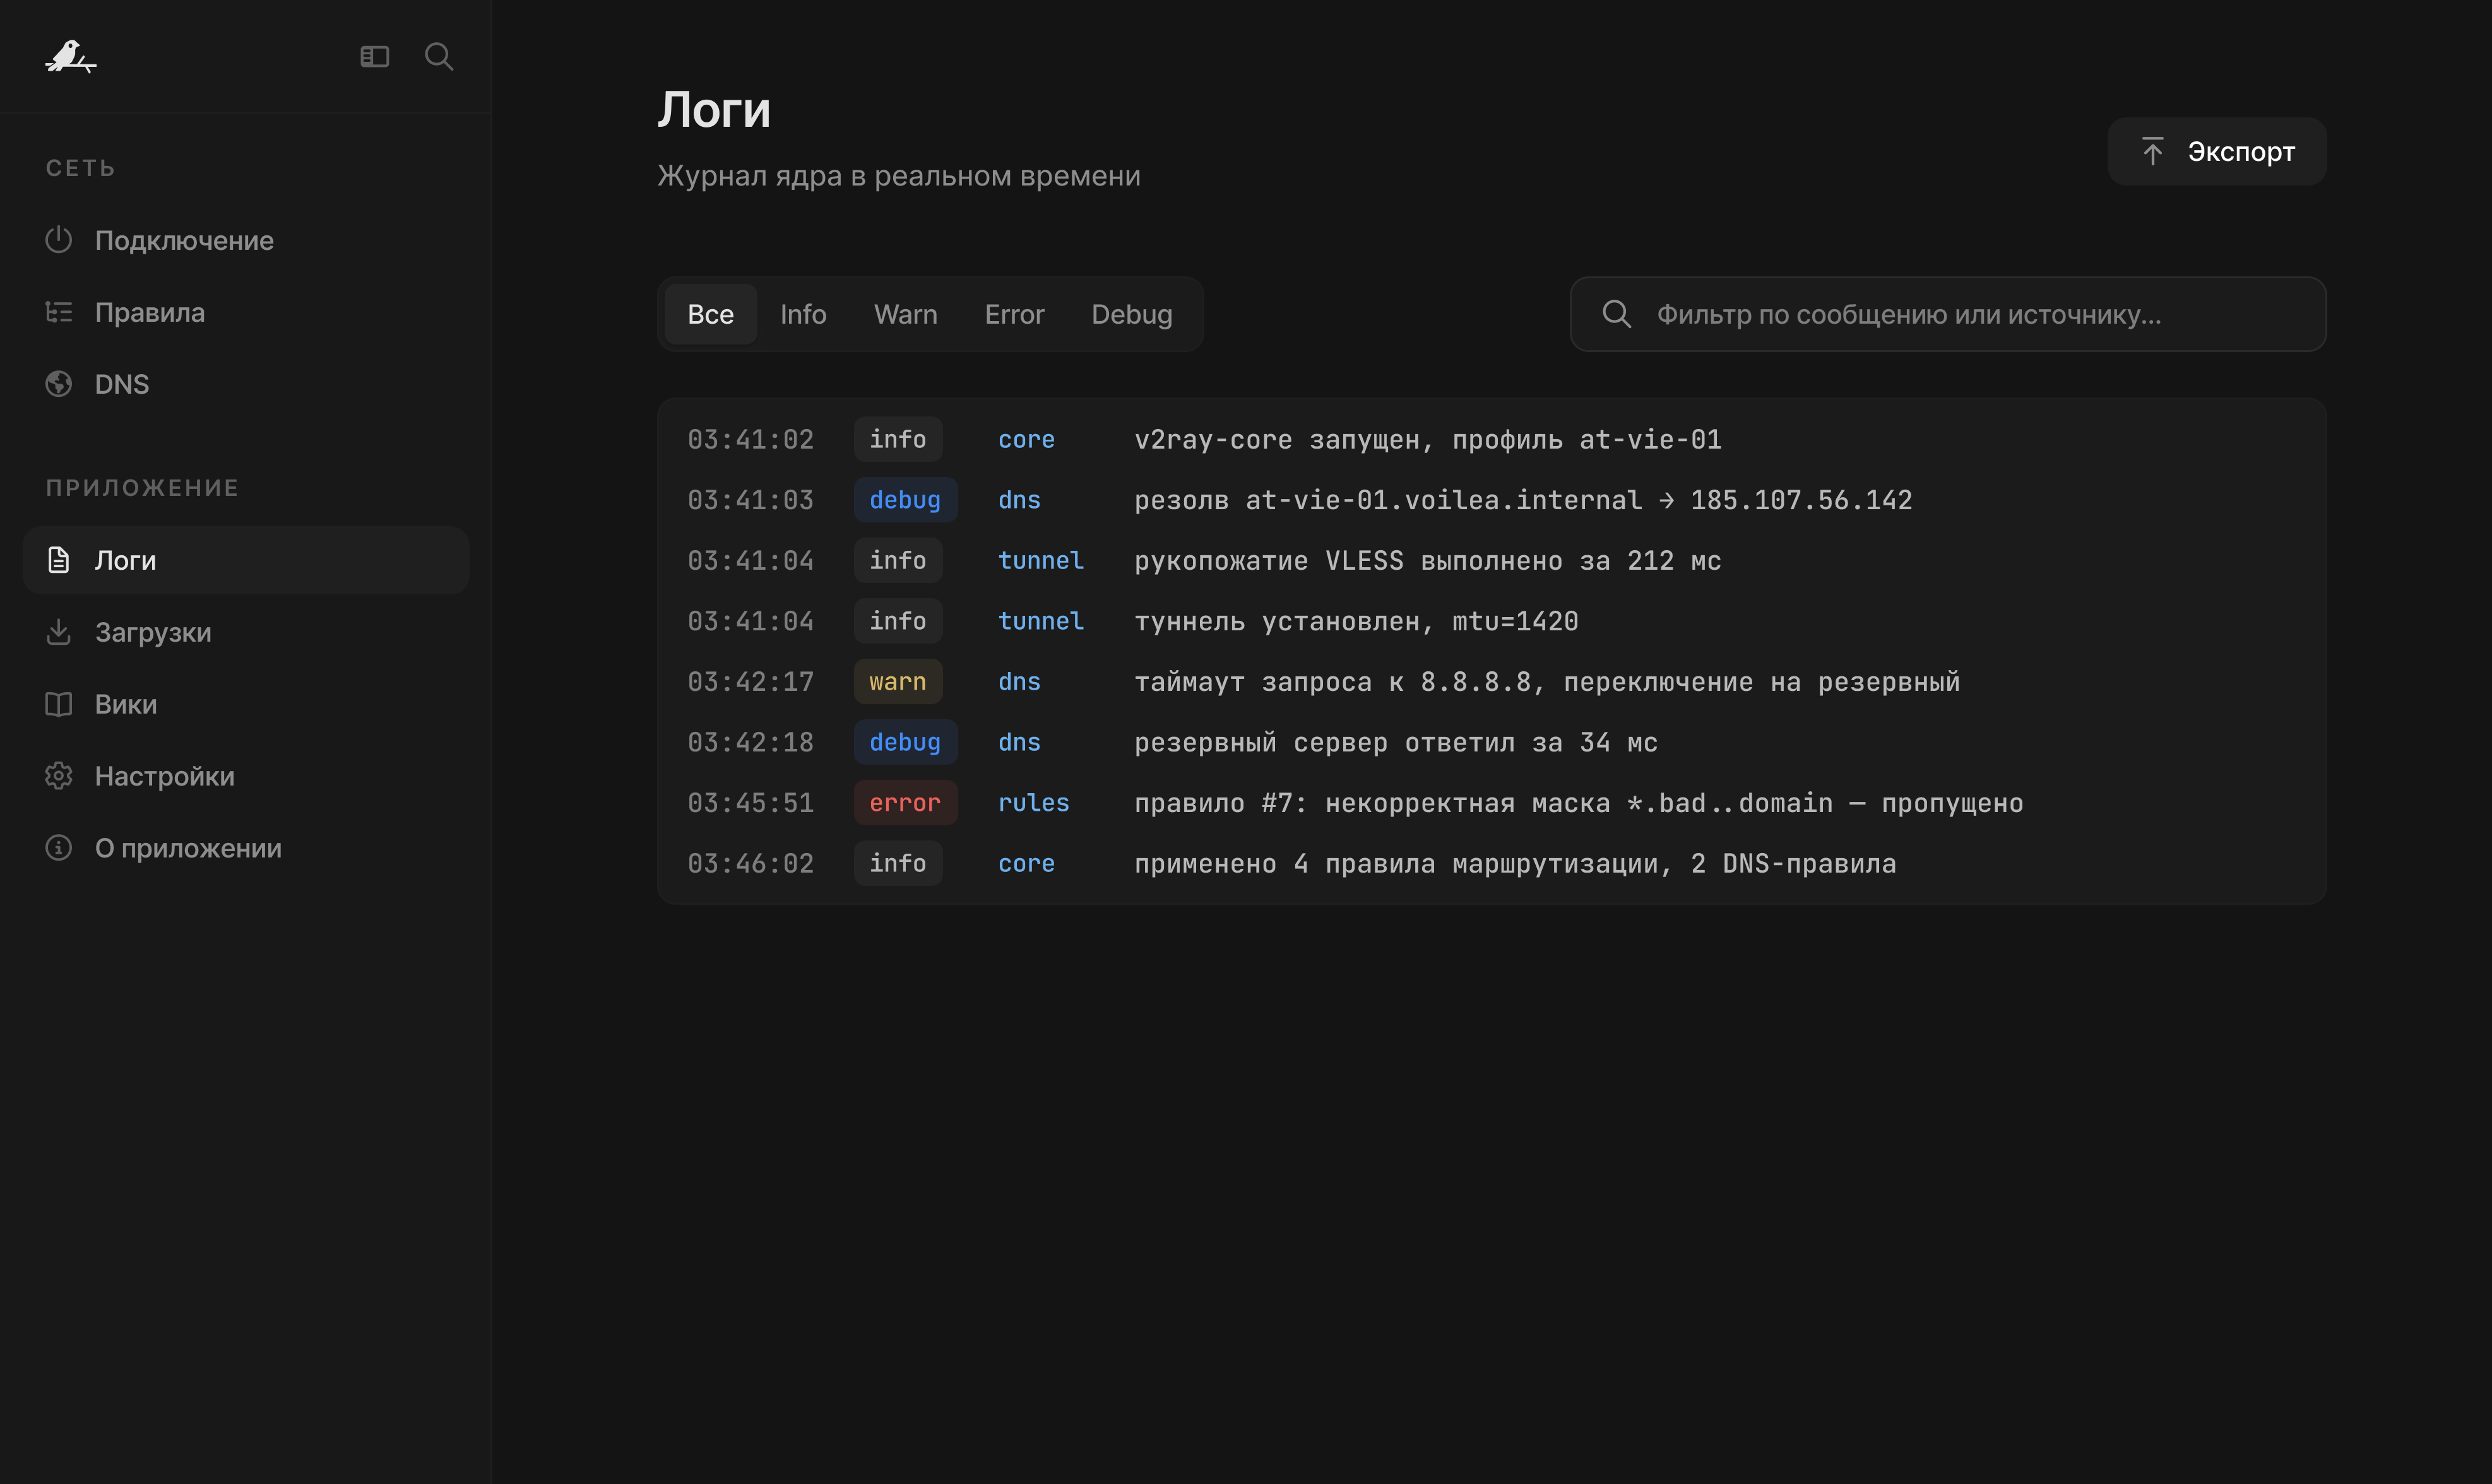Open the Загрузки page

(245, 632)
